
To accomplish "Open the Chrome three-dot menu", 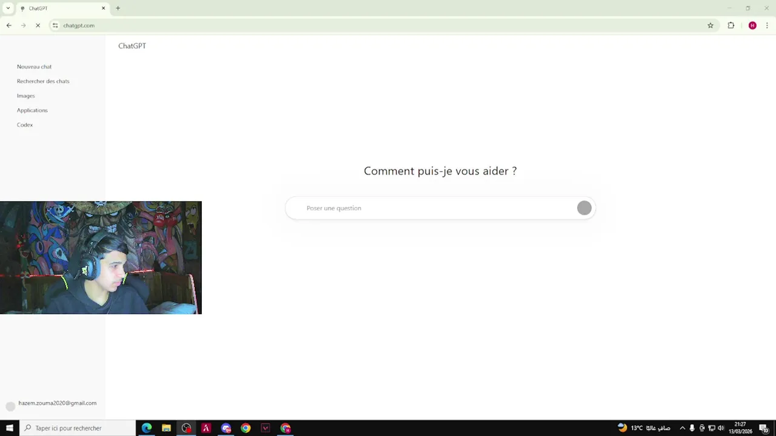I will 767,25.
